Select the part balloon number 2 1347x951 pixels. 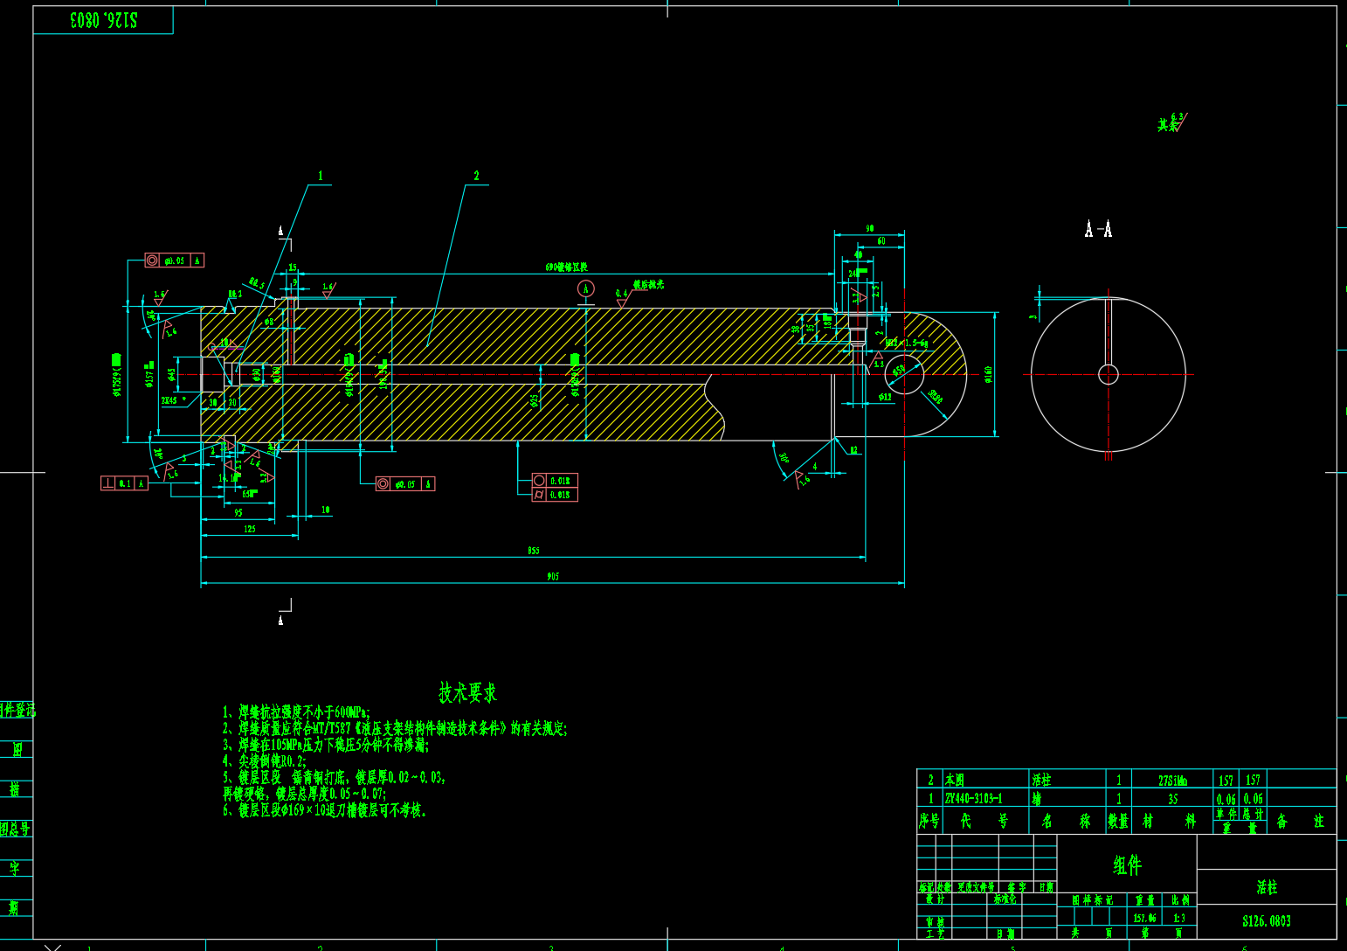[x=476, y=177]
